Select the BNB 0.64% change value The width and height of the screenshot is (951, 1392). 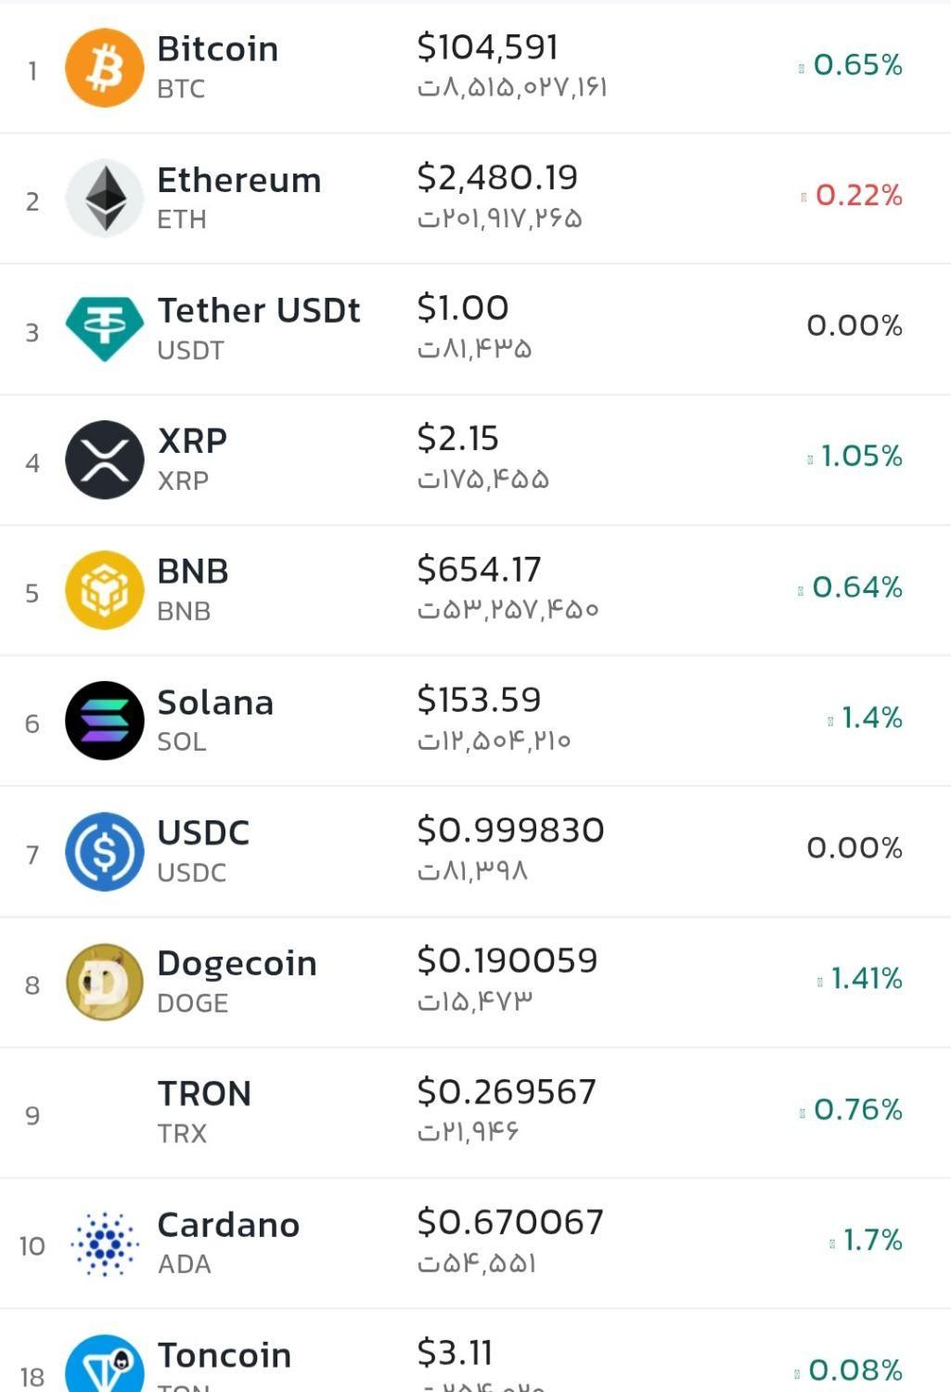[x=857, y=587]
